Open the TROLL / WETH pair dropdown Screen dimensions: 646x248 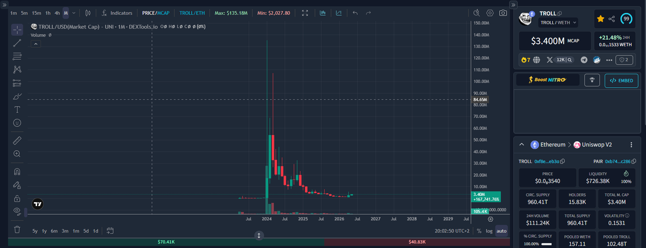(558, 23)
